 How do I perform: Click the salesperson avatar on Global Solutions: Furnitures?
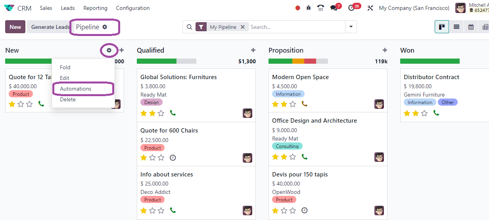(x=247, y=113)
